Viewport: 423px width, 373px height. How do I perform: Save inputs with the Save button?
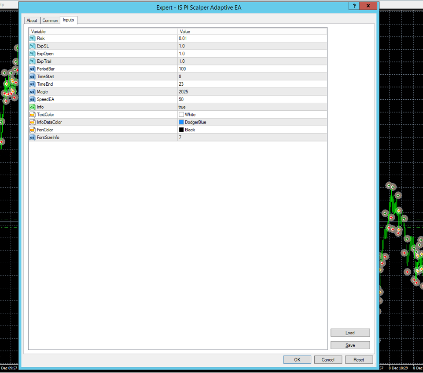coord(350,345)
